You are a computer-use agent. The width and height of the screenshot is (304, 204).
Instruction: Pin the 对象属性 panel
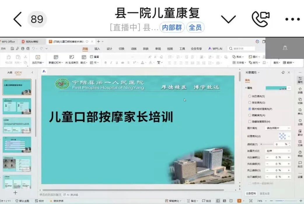coord(283,73)
